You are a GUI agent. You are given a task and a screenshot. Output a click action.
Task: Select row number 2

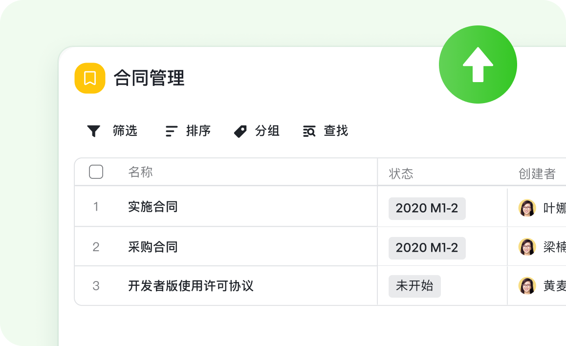[x=96, y=247]
